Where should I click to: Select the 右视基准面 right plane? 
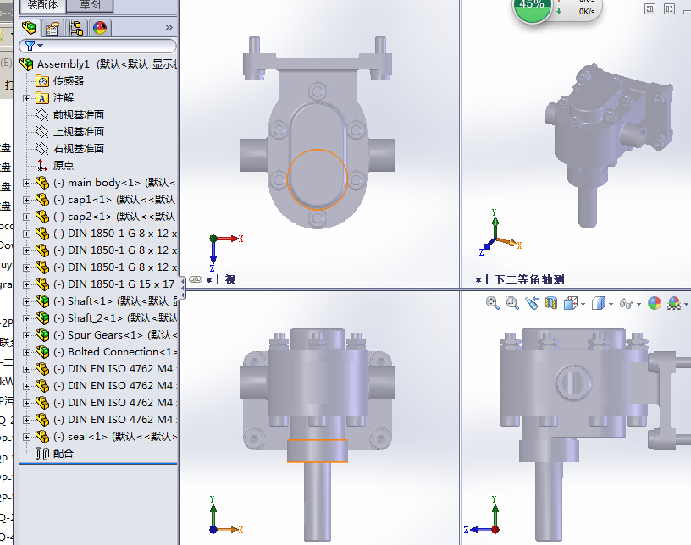click(79, 148)
